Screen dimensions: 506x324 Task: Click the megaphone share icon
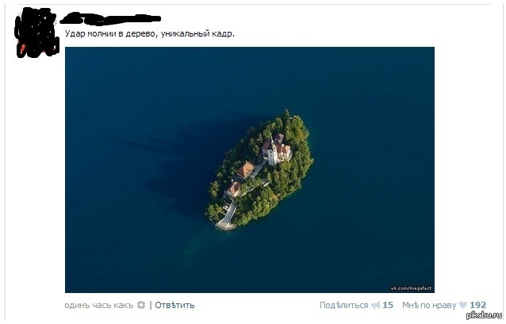(375, 305)
